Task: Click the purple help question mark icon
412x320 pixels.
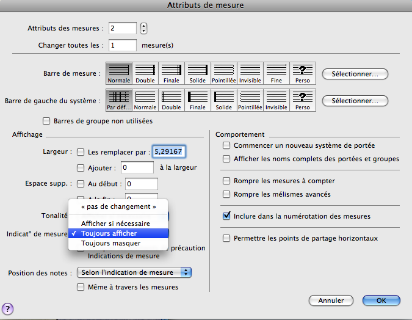Action: [9, 308]
